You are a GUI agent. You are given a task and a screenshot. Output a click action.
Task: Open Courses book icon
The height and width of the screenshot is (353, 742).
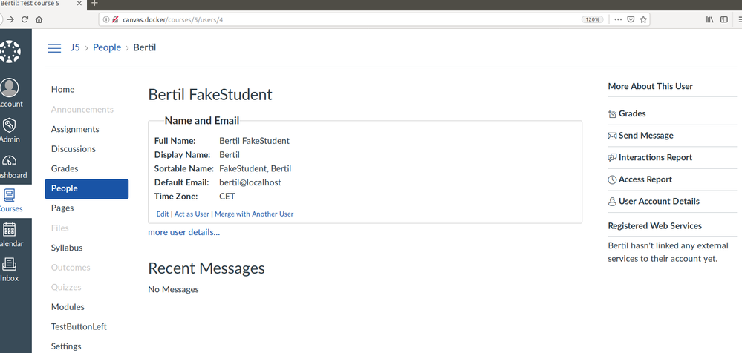pos(10,195)
